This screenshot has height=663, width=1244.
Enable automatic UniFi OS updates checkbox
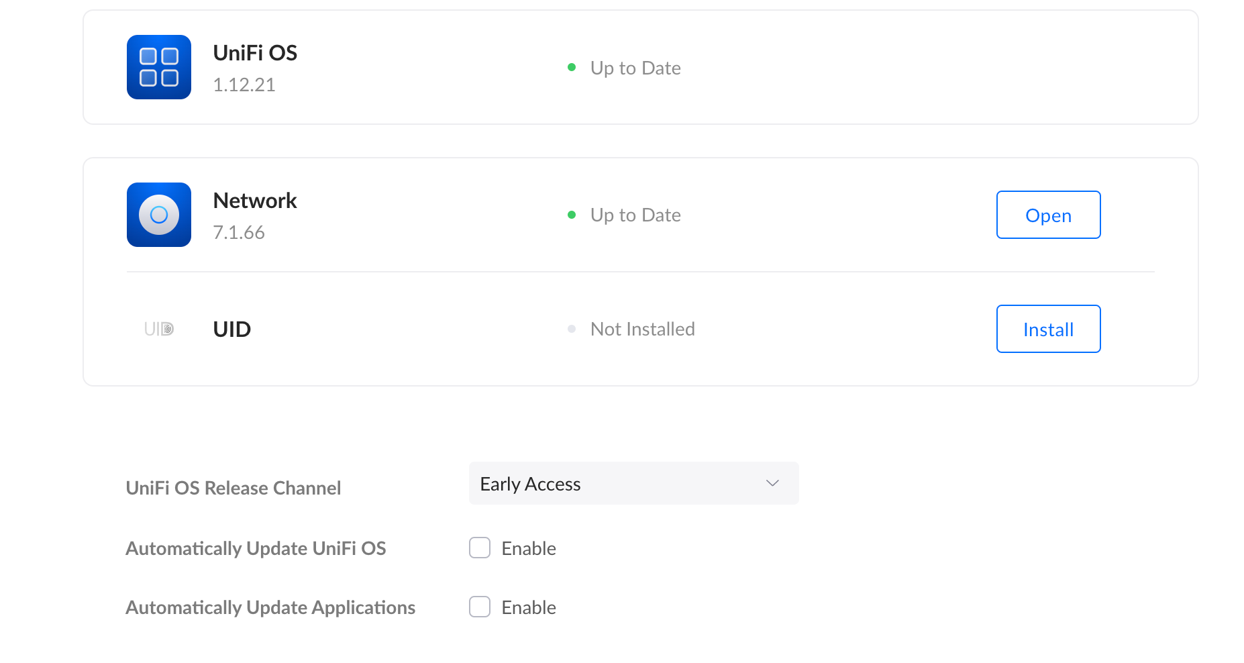tap(480, 548)
